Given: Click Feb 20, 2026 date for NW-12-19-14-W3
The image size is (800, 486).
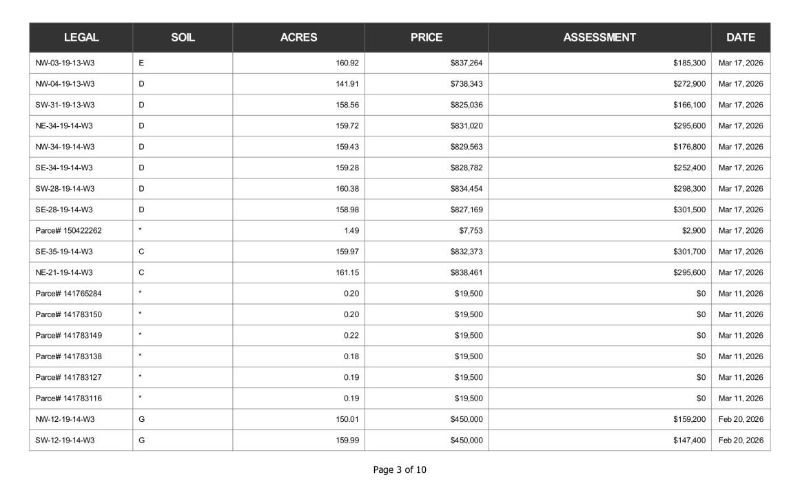Looking at the screenshot, I should click(741, 419).
